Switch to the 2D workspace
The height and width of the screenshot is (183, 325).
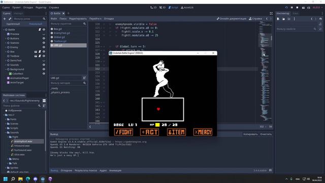(x=153, y=8)
